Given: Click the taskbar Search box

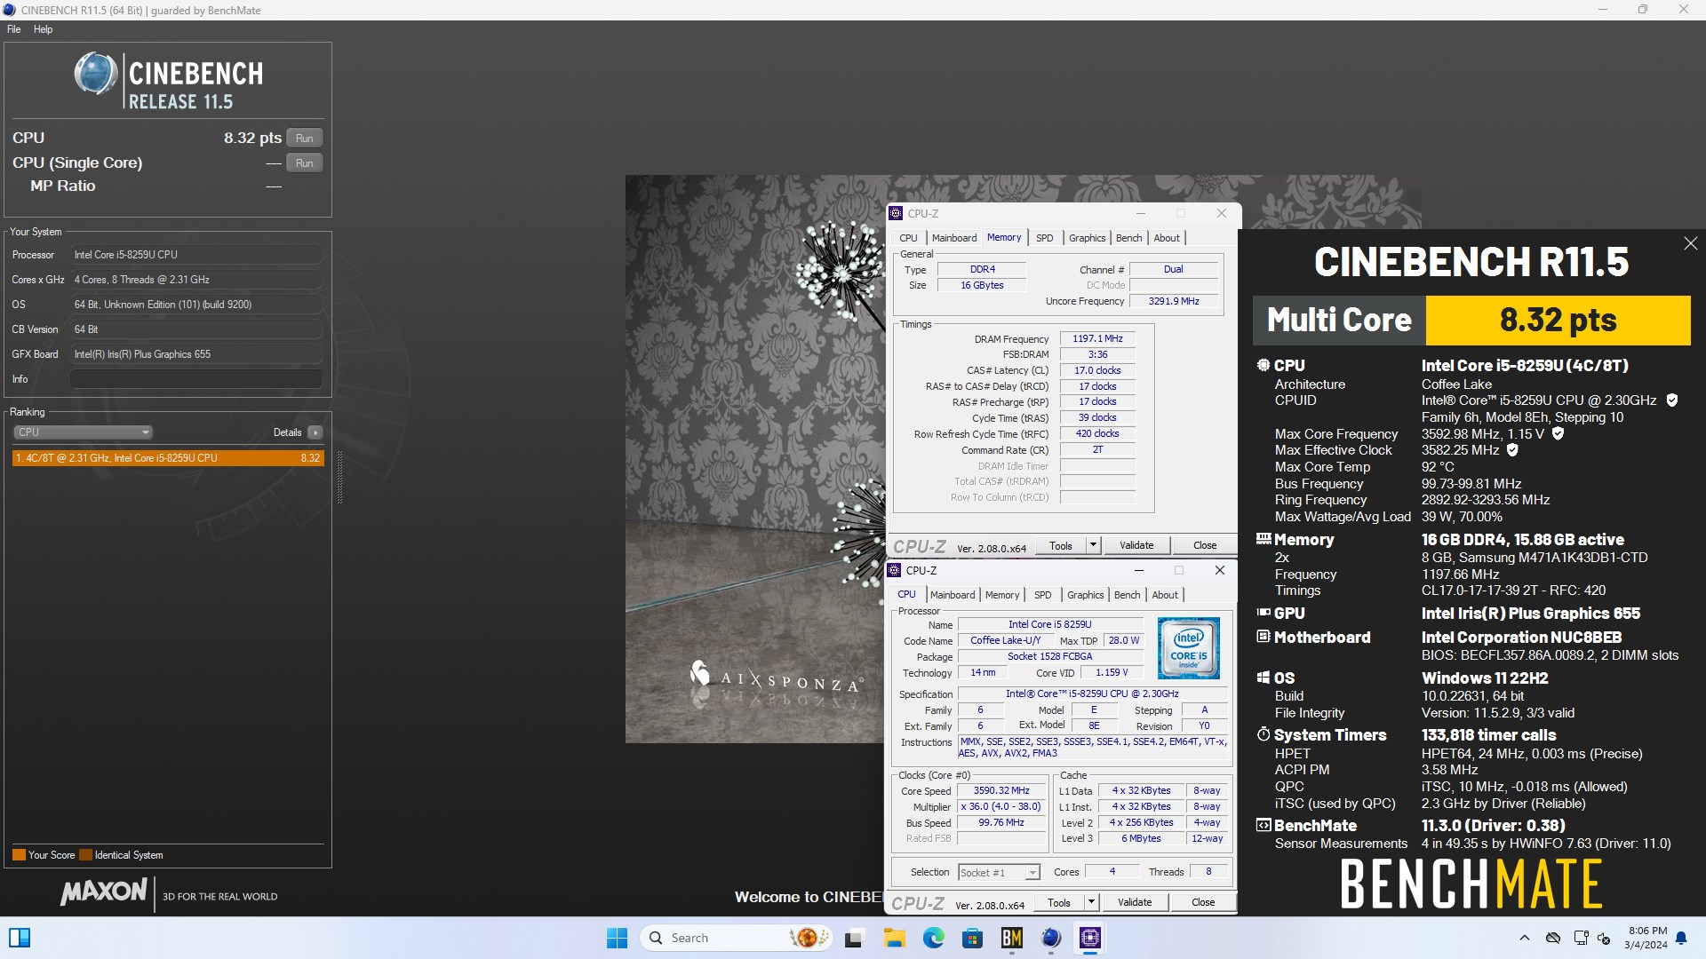Looking at the screenshot, I should coord(736,938).
